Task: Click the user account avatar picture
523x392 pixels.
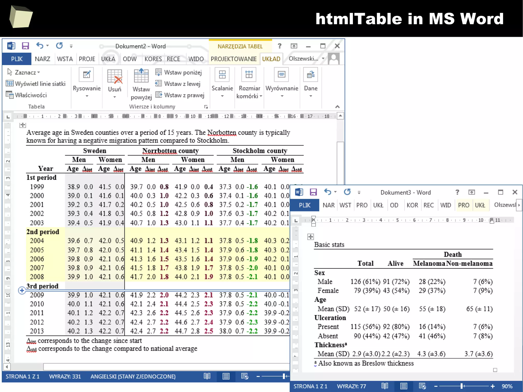Action: [334, 59]
